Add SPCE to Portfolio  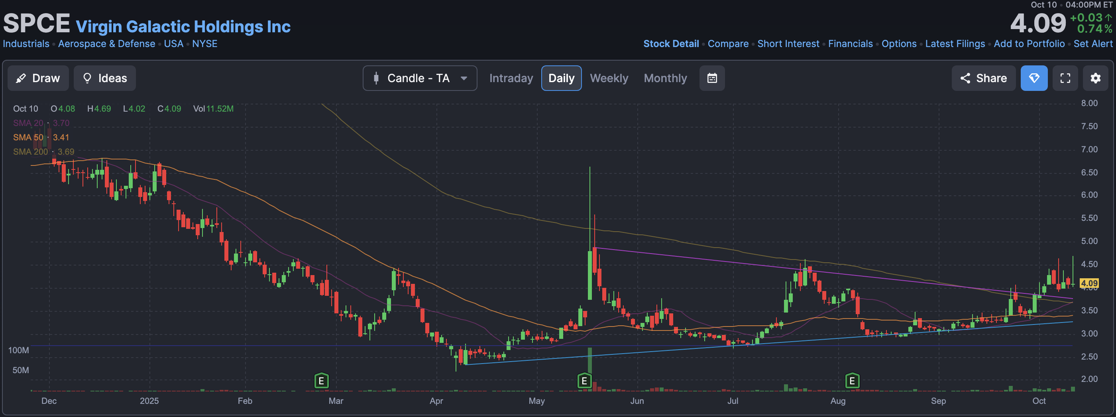[x=1029, y=44]
